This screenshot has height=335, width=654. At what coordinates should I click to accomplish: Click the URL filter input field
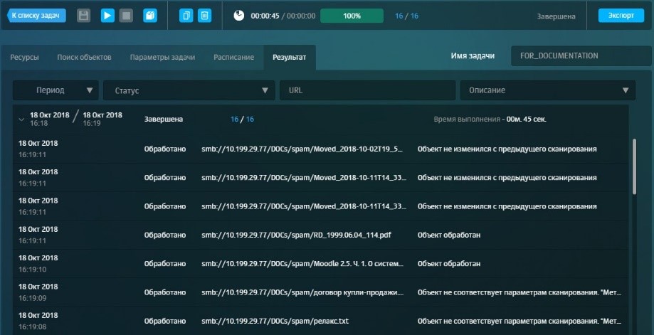pos(366,90)
